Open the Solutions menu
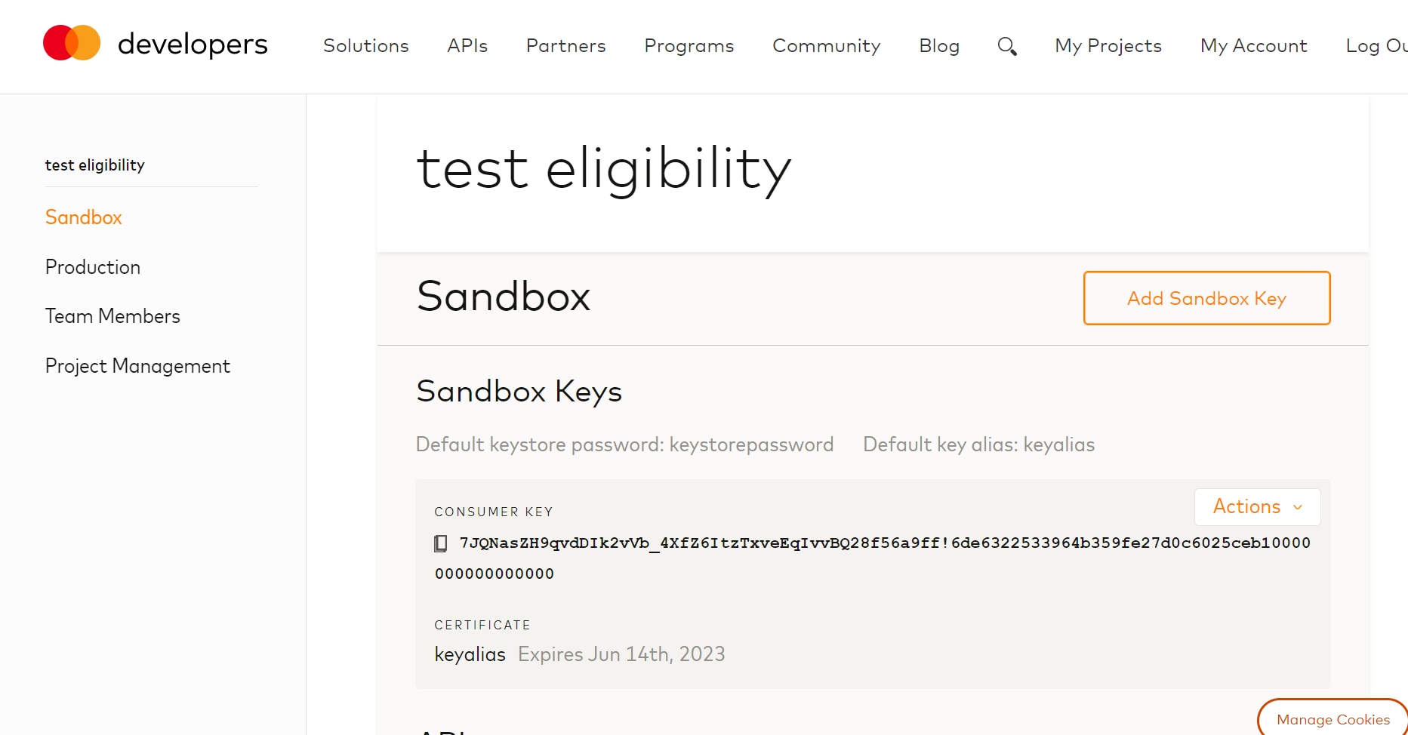1408x735 pixels. tap(365, 46)
